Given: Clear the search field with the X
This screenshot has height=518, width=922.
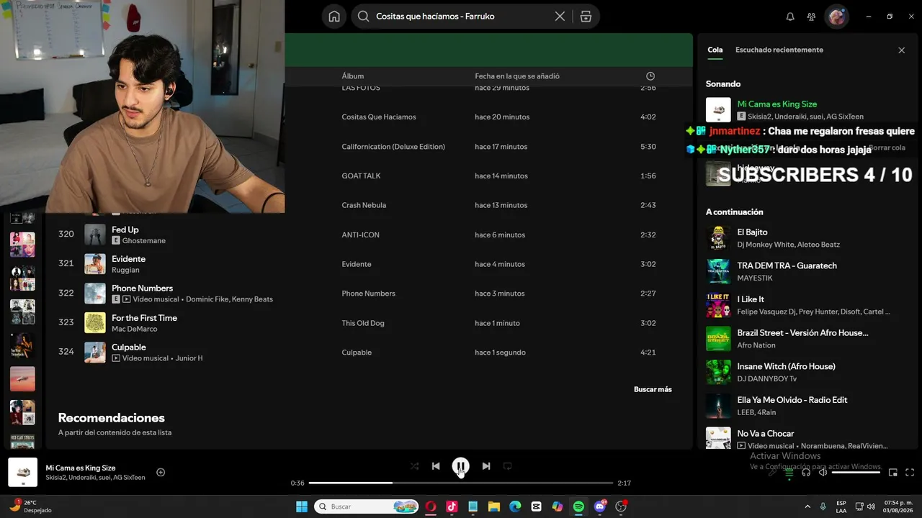Looking at the screenshot, I should (560, 17).
